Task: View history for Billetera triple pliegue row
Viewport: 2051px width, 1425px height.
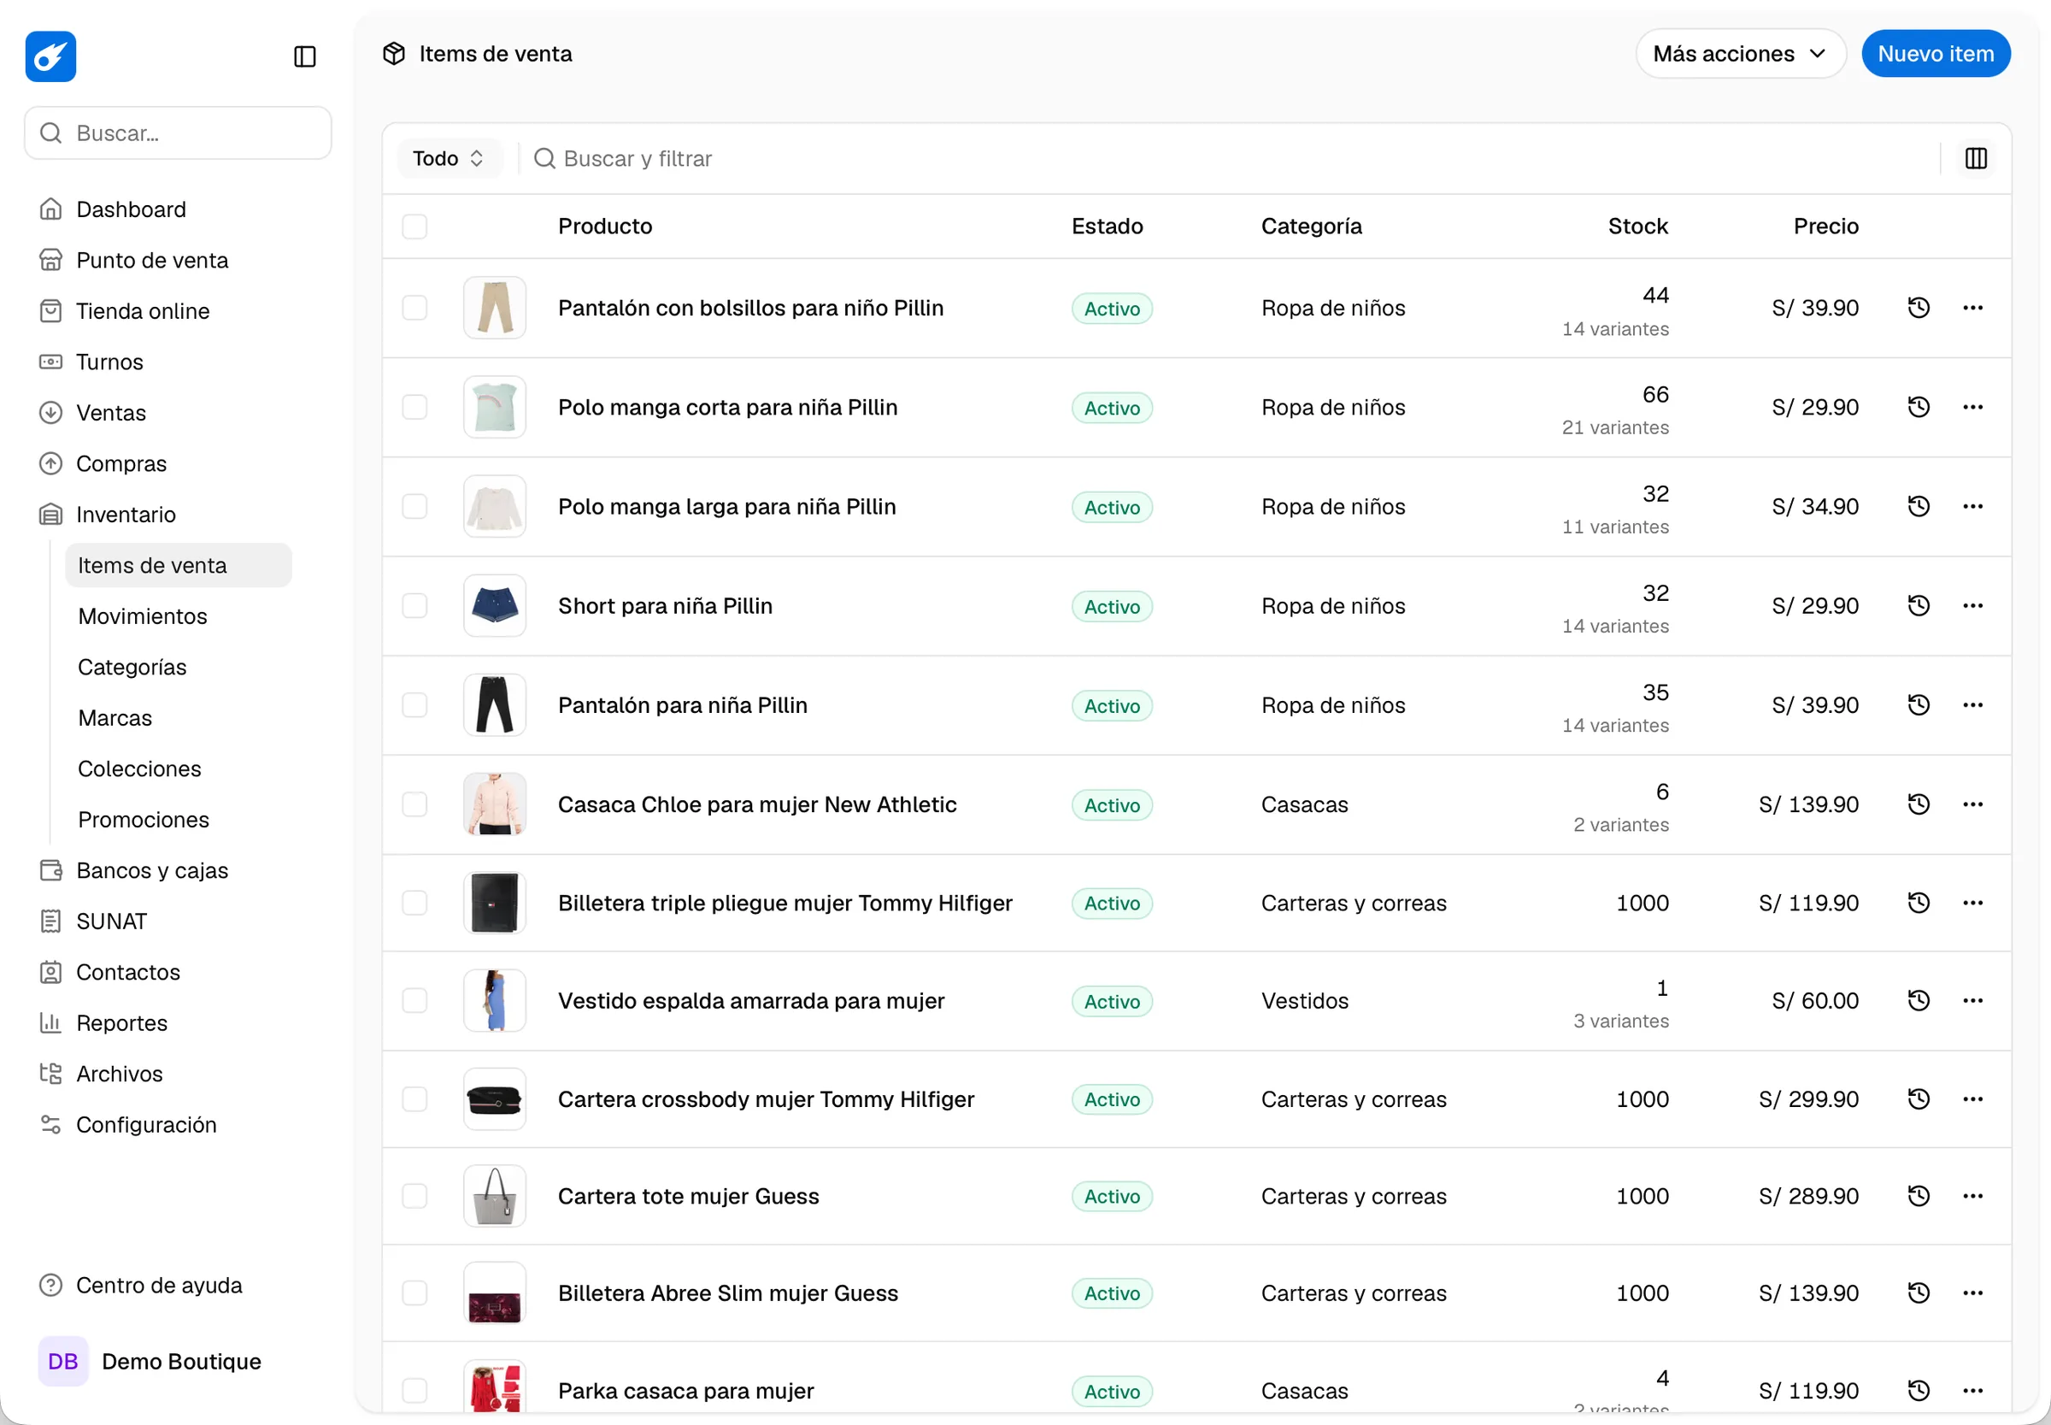Action: pyautogui.click(x=1919, y=904)
